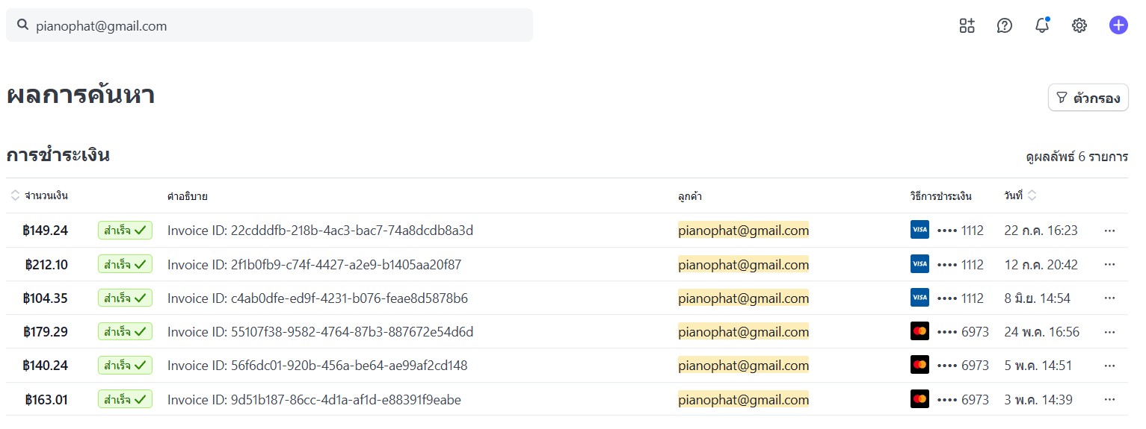
Task: Open more options for ฿163.01 payment
Action: (x=1109, y=400)
